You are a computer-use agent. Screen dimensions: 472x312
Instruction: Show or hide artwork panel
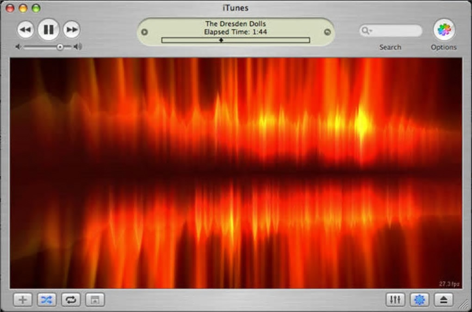pyautogui.click(x=95, y=299)
